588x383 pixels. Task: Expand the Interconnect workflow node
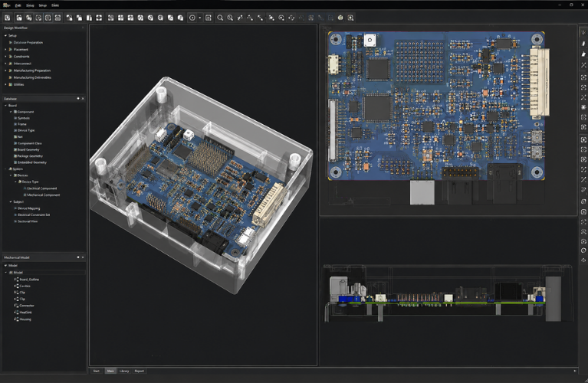click(5, 64)
